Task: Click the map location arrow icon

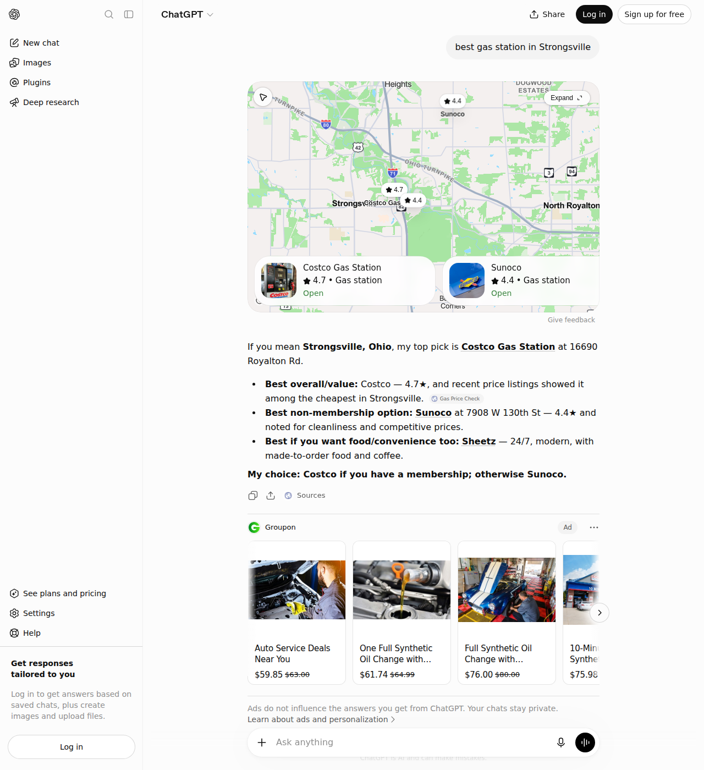Action: [x=263, y=97]
